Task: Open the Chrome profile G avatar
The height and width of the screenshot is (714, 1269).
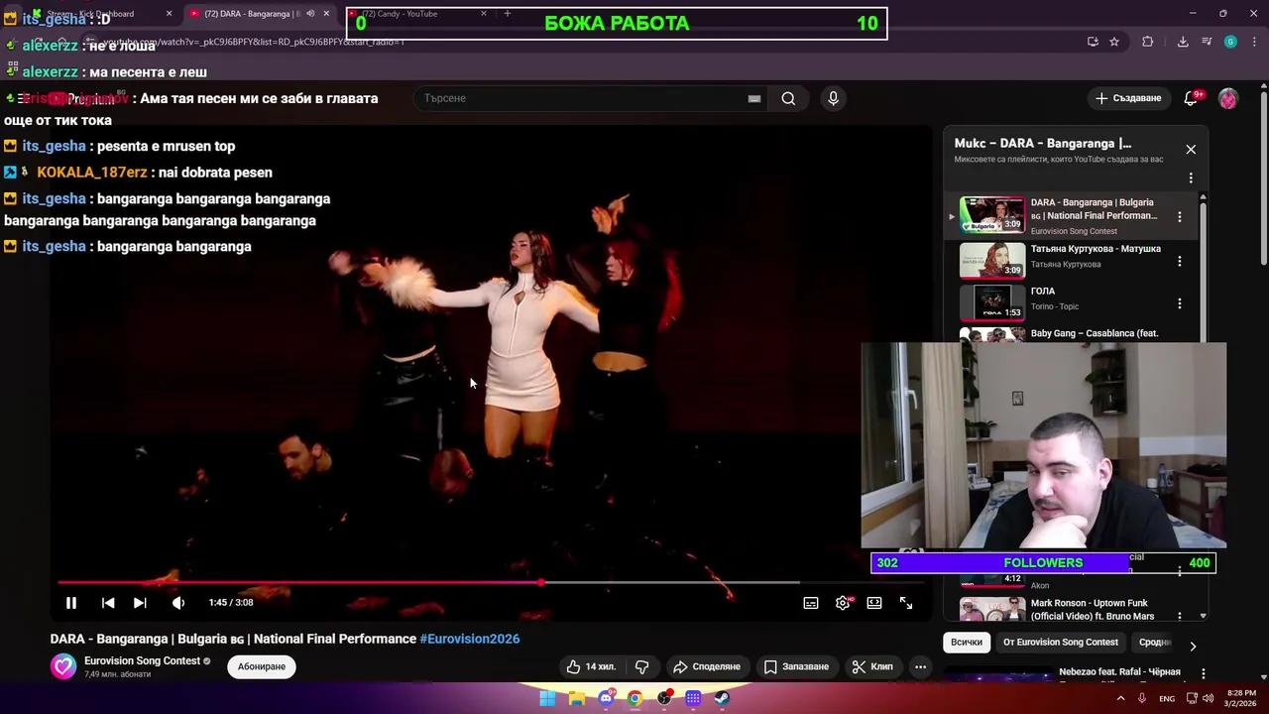Action: [1230, 42]
